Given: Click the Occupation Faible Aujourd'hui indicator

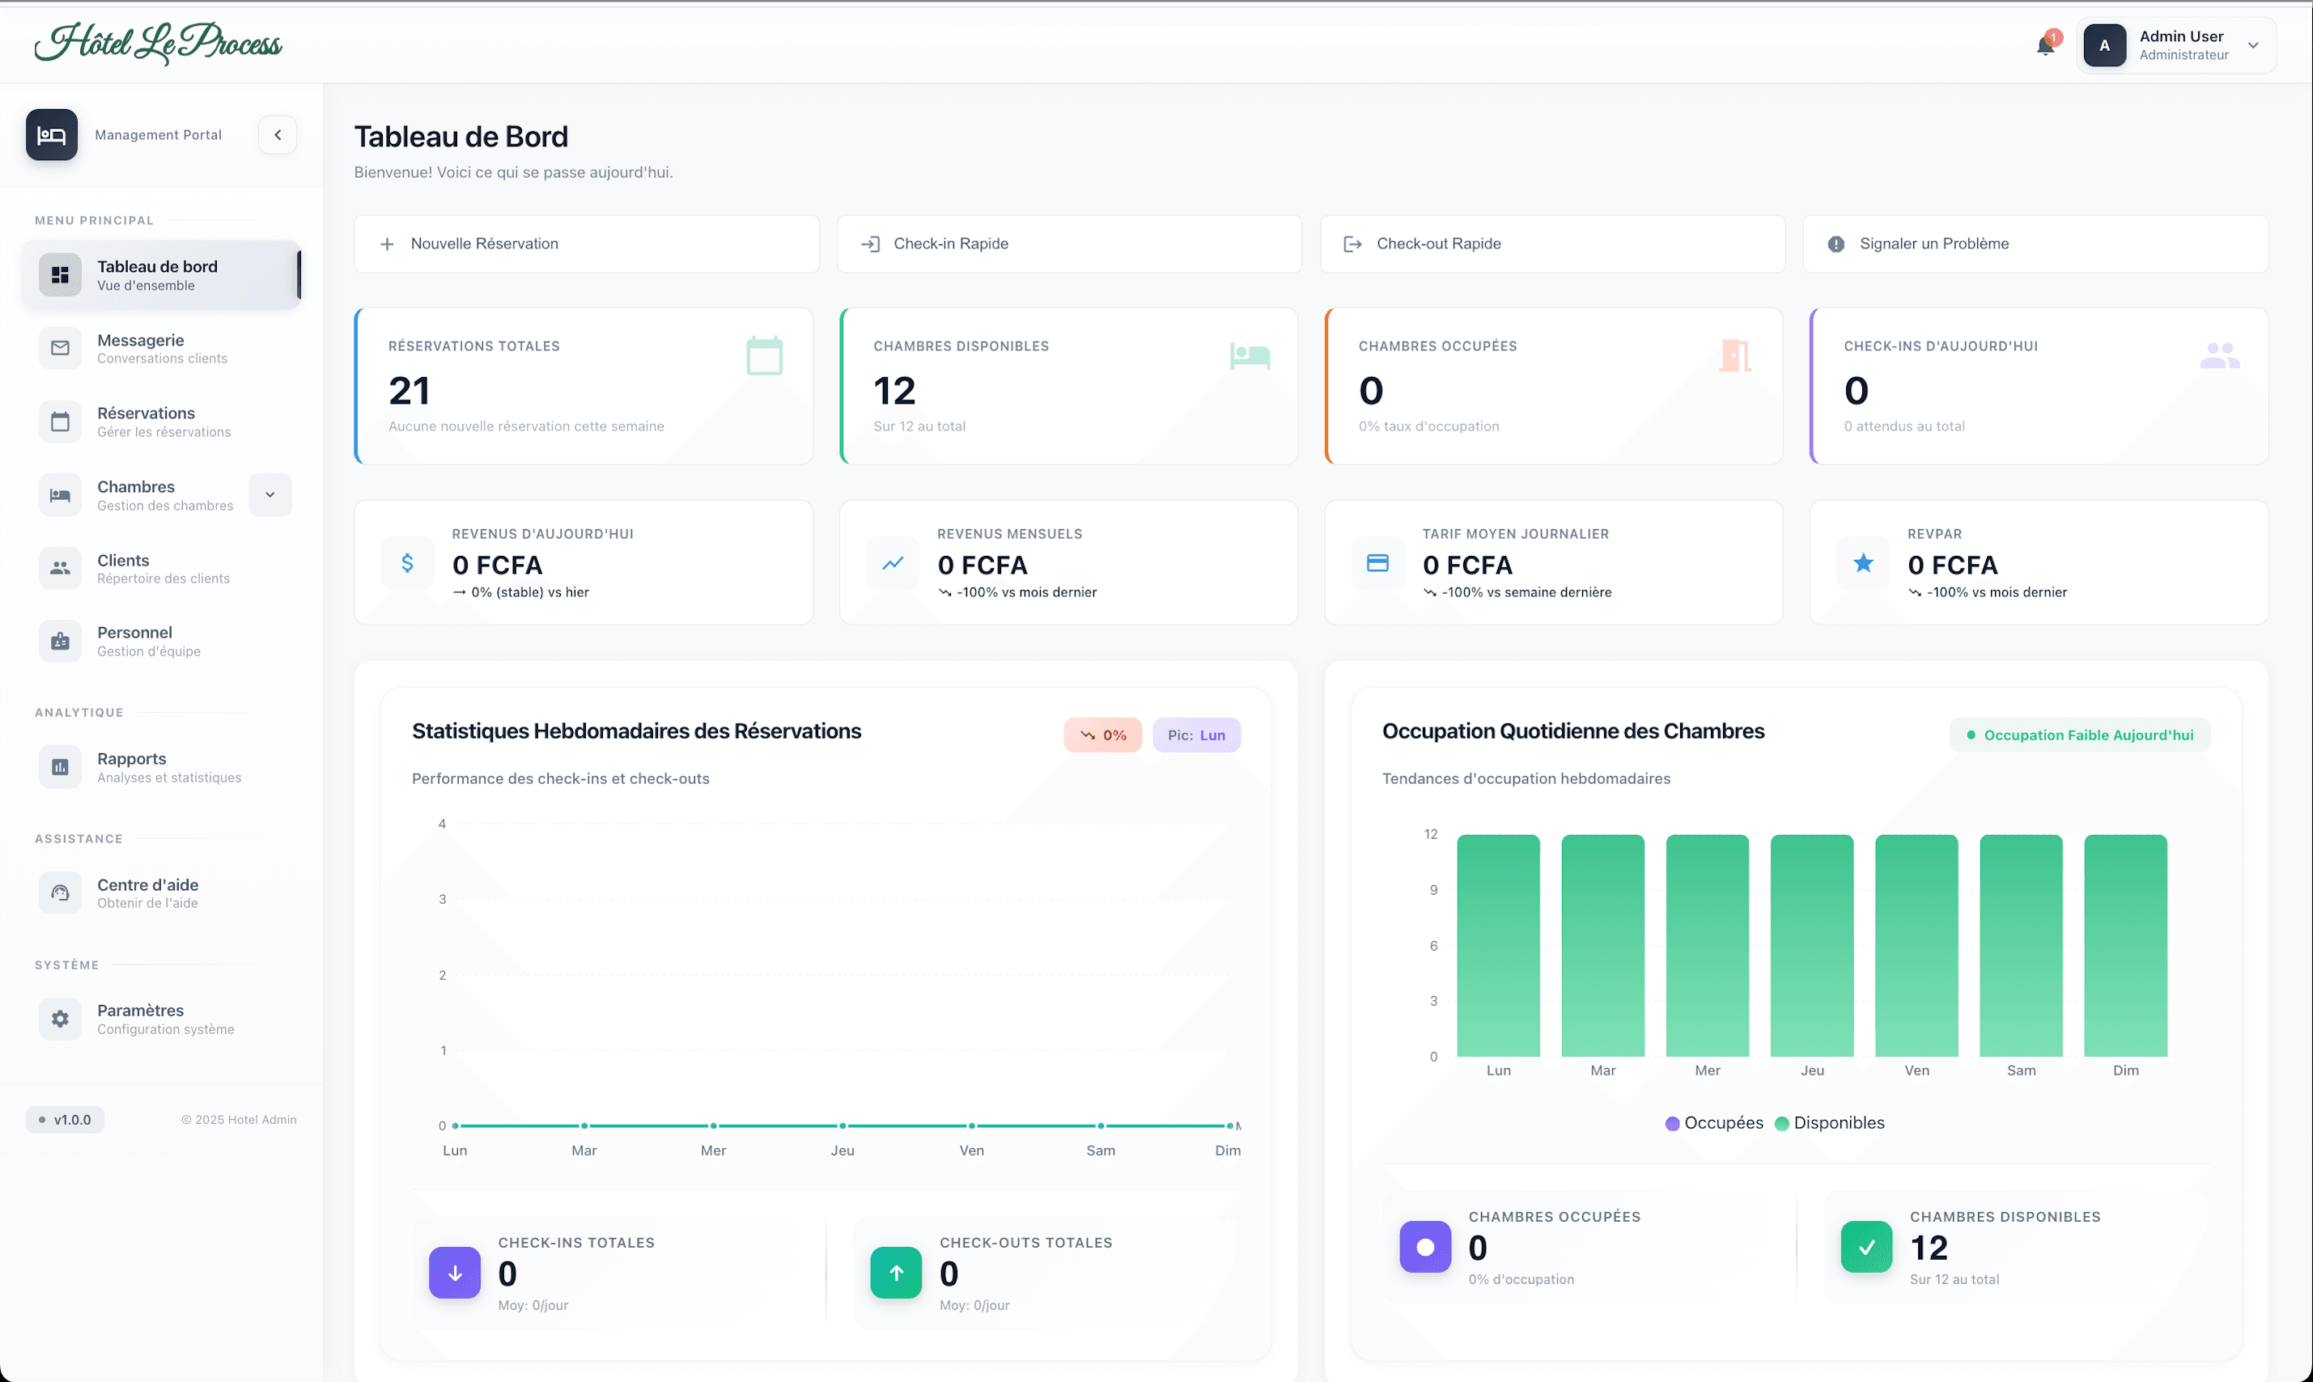Looking at the screenshot, I should tap(2079, 735).
